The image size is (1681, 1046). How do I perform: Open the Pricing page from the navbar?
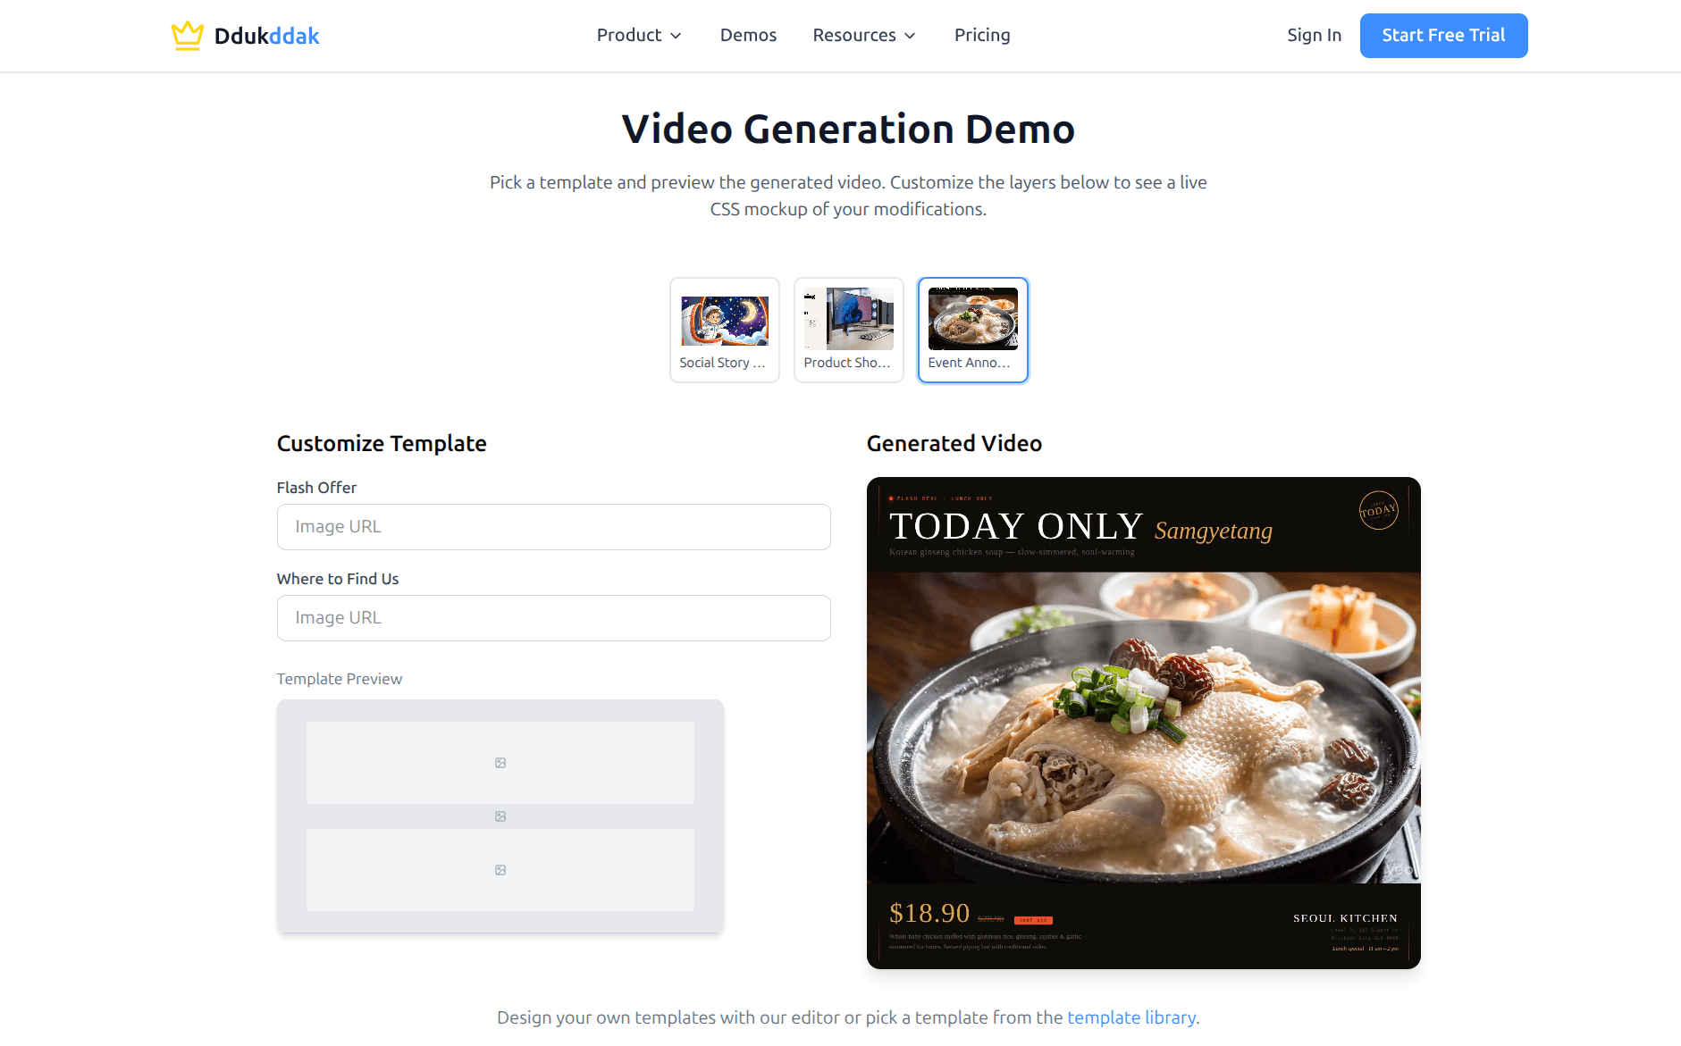coord(982,36)
